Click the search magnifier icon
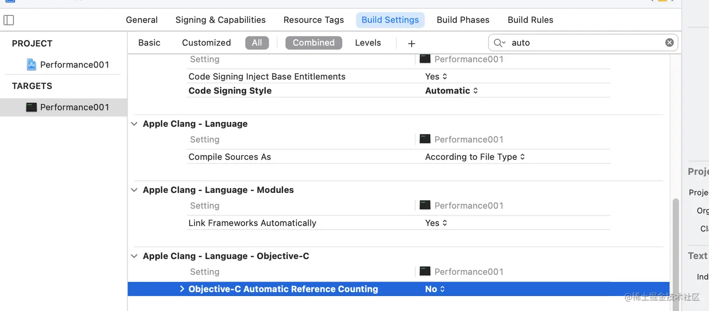The image size is (709, 311). point(499,43)
